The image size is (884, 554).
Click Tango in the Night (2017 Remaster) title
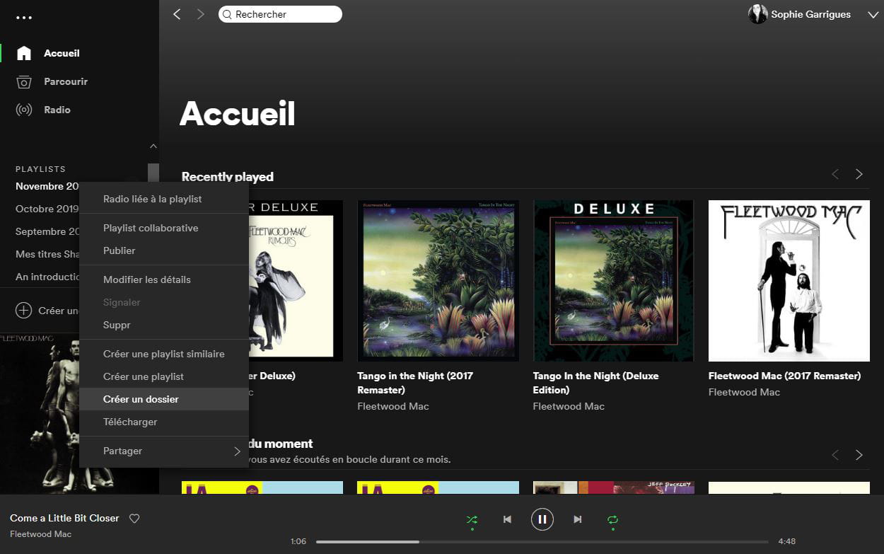point(415,383)
